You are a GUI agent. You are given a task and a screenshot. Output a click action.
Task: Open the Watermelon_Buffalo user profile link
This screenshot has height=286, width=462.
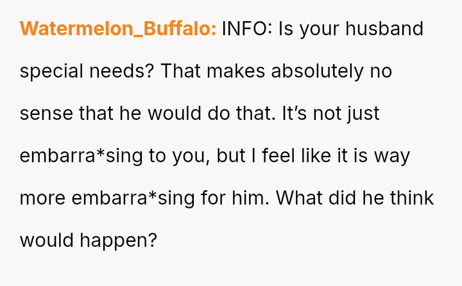tap(117, 29)
